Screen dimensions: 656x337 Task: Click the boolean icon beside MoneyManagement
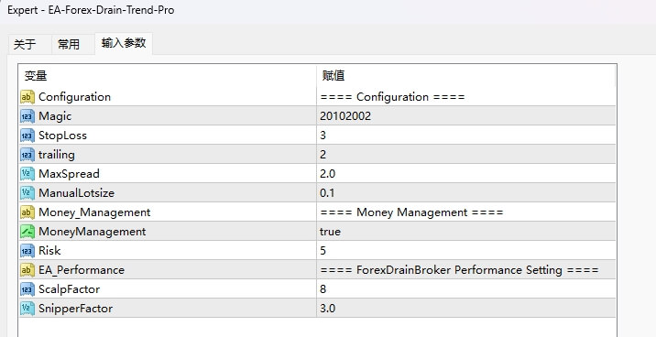[27, 232]
